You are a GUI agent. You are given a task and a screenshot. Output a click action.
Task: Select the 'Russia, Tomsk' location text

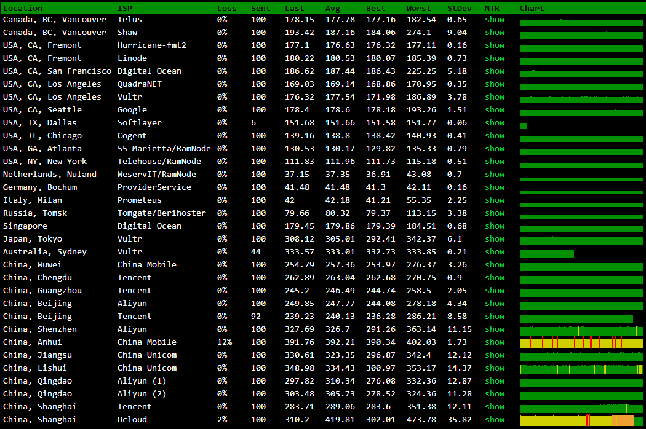tap(35, 213)
